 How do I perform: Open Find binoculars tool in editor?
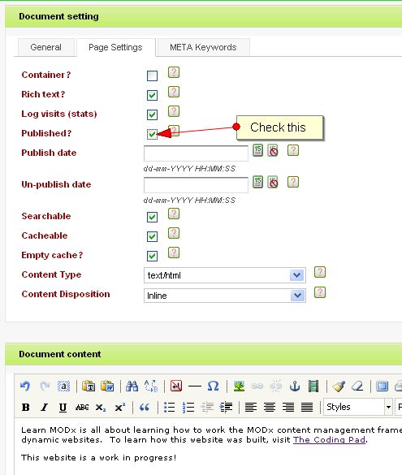pyautogui.click(x=132, y=386)
